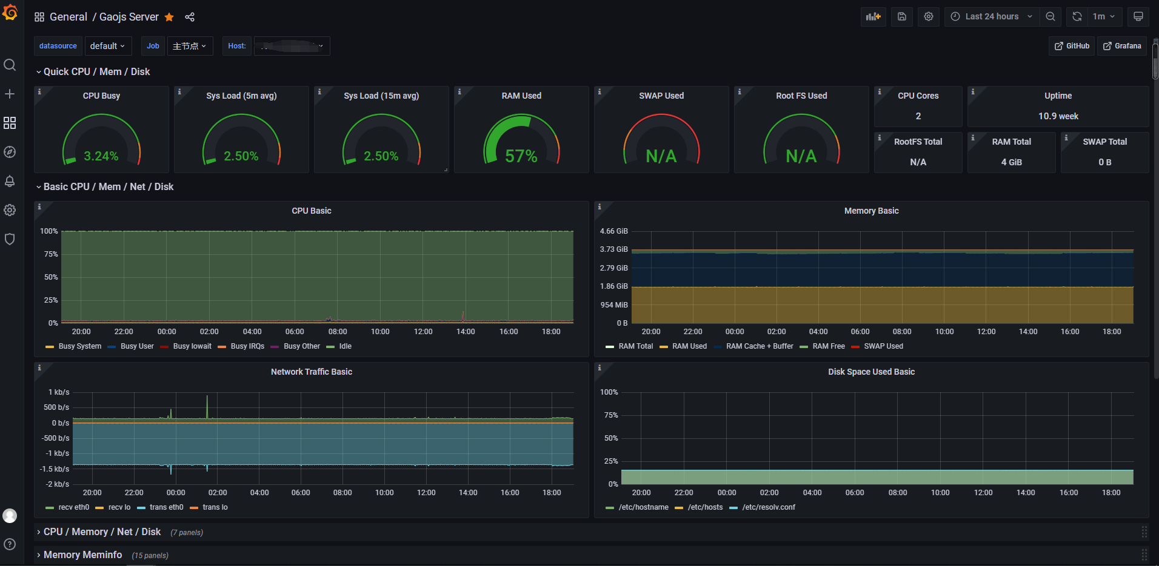Open the datasource default dropdown
This screenshot has height=566, width=1159.
[x=107, y=46]
